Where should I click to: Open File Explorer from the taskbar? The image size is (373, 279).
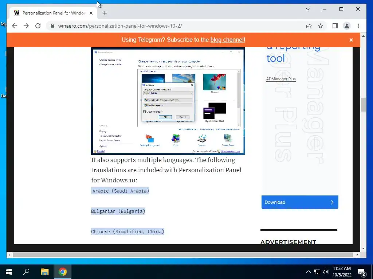pos(44,272)
